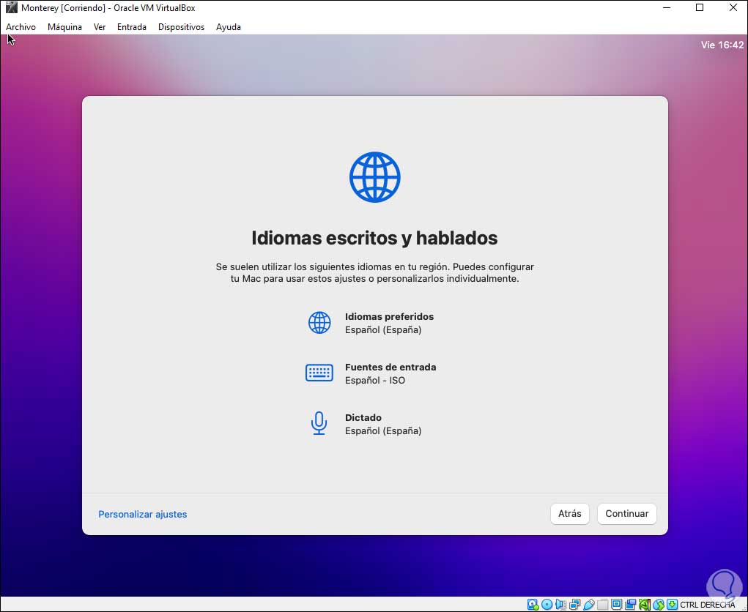748x612 pixels.
Task: Open the Archivo menu
Action: (x=21, y=27)
